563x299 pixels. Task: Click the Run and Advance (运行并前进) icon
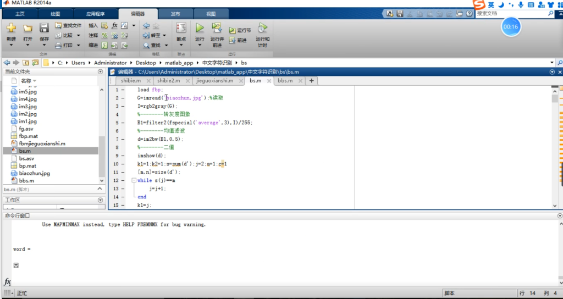[217, 28]
